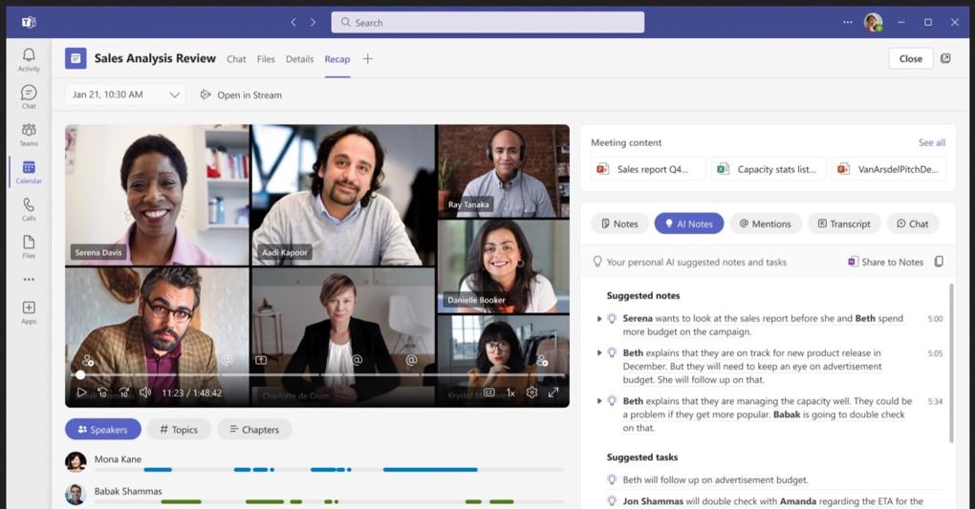This screenshot has height=509, width=975.
Task: Open Files in the left sidebar
Action: coord(29,246)
